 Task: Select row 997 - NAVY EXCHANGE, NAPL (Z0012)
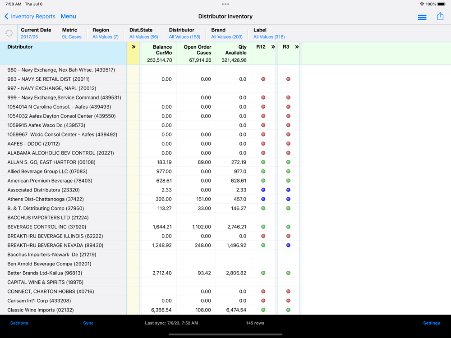click(63, 88)
